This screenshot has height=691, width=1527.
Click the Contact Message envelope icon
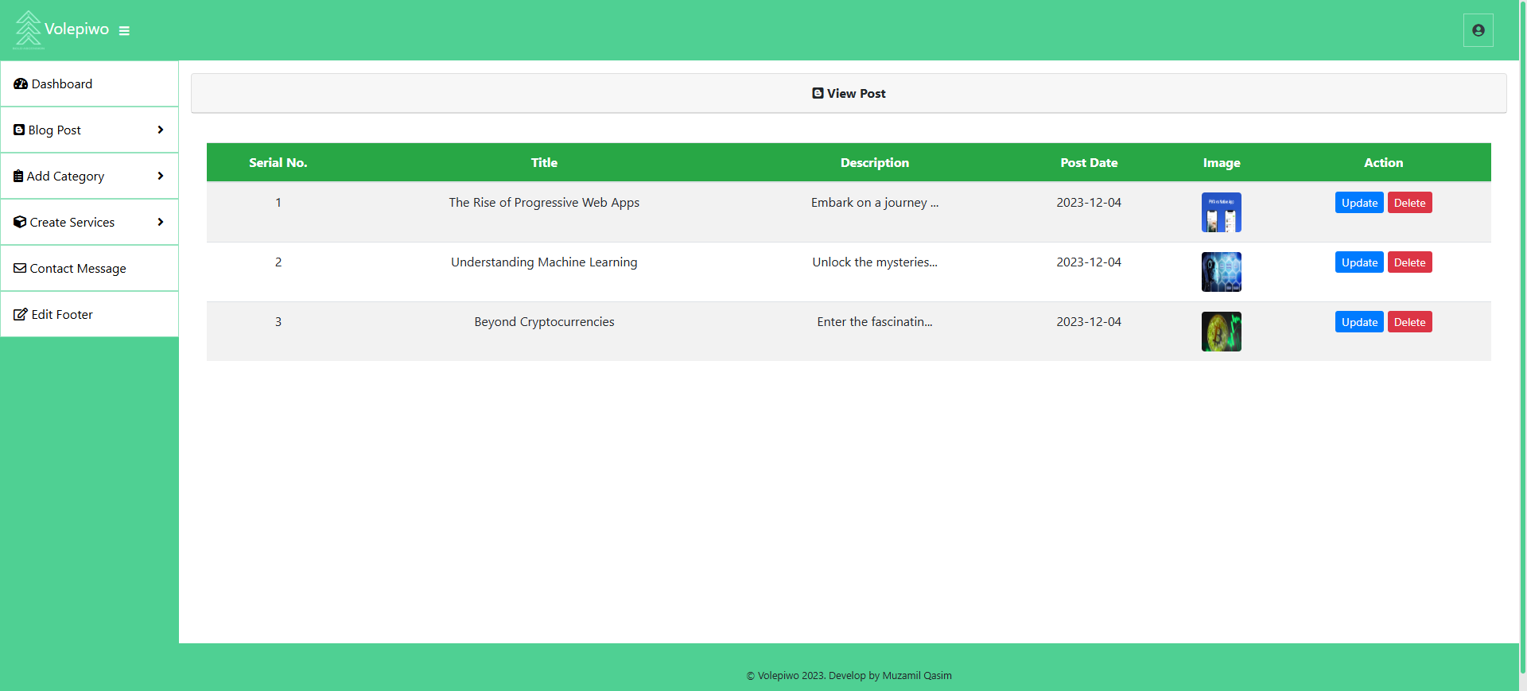pos(20,269)
